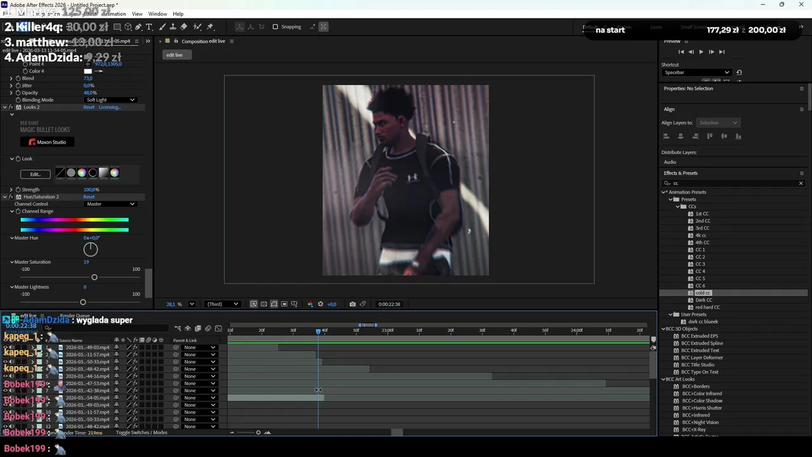Play the preview
Screen dimensions: 812x457
coord(701,52)
